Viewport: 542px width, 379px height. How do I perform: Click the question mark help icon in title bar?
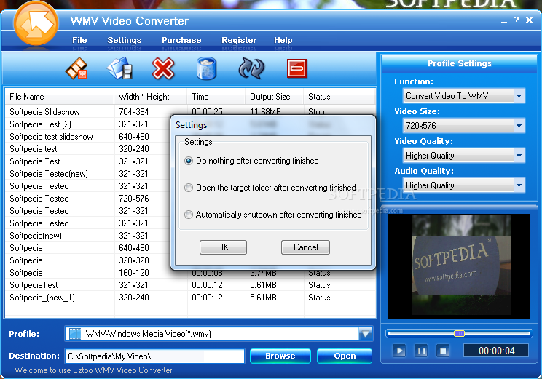point(517,20)
